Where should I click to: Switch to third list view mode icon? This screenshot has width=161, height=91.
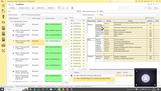coord(67,8)
